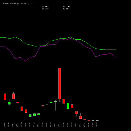
Task: Click the 02 Apr date label
Action: click(30, 125)
